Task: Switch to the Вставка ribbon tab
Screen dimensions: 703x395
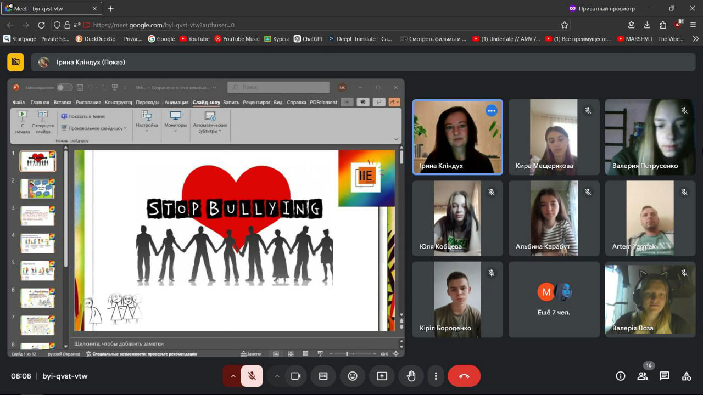Action: (x=63, y=102)
